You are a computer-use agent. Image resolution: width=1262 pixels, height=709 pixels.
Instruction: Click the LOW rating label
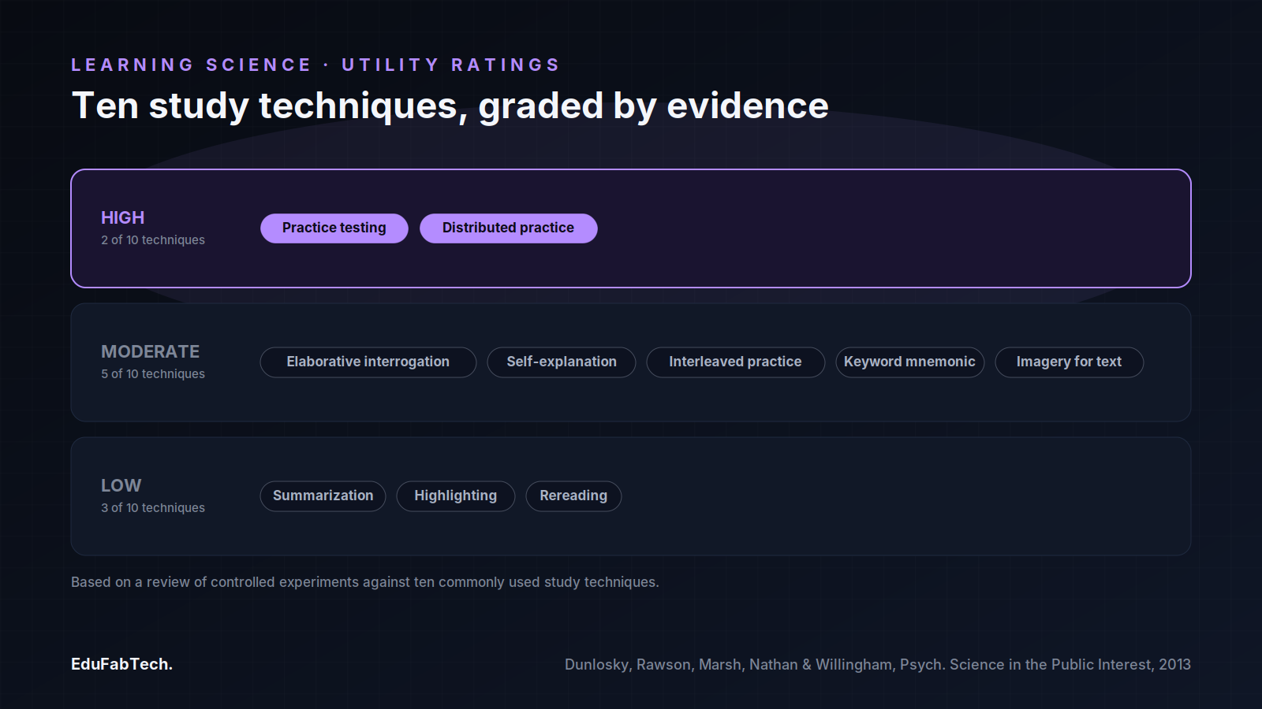121,485
